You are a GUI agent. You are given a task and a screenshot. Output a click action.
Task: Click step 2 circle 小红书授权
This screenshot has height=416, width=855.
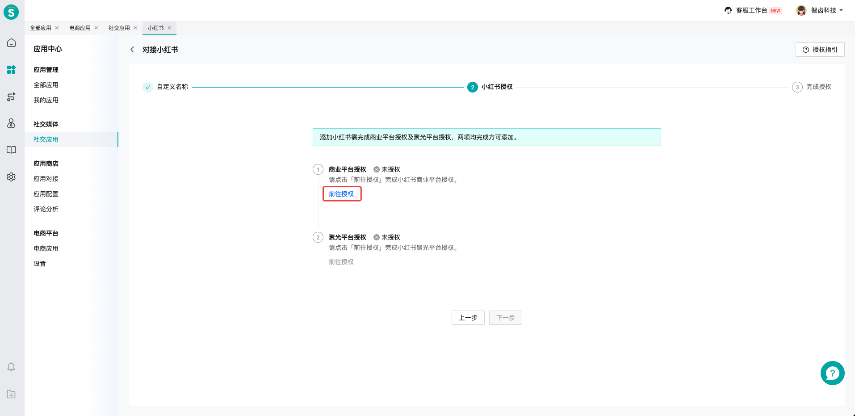473,87
